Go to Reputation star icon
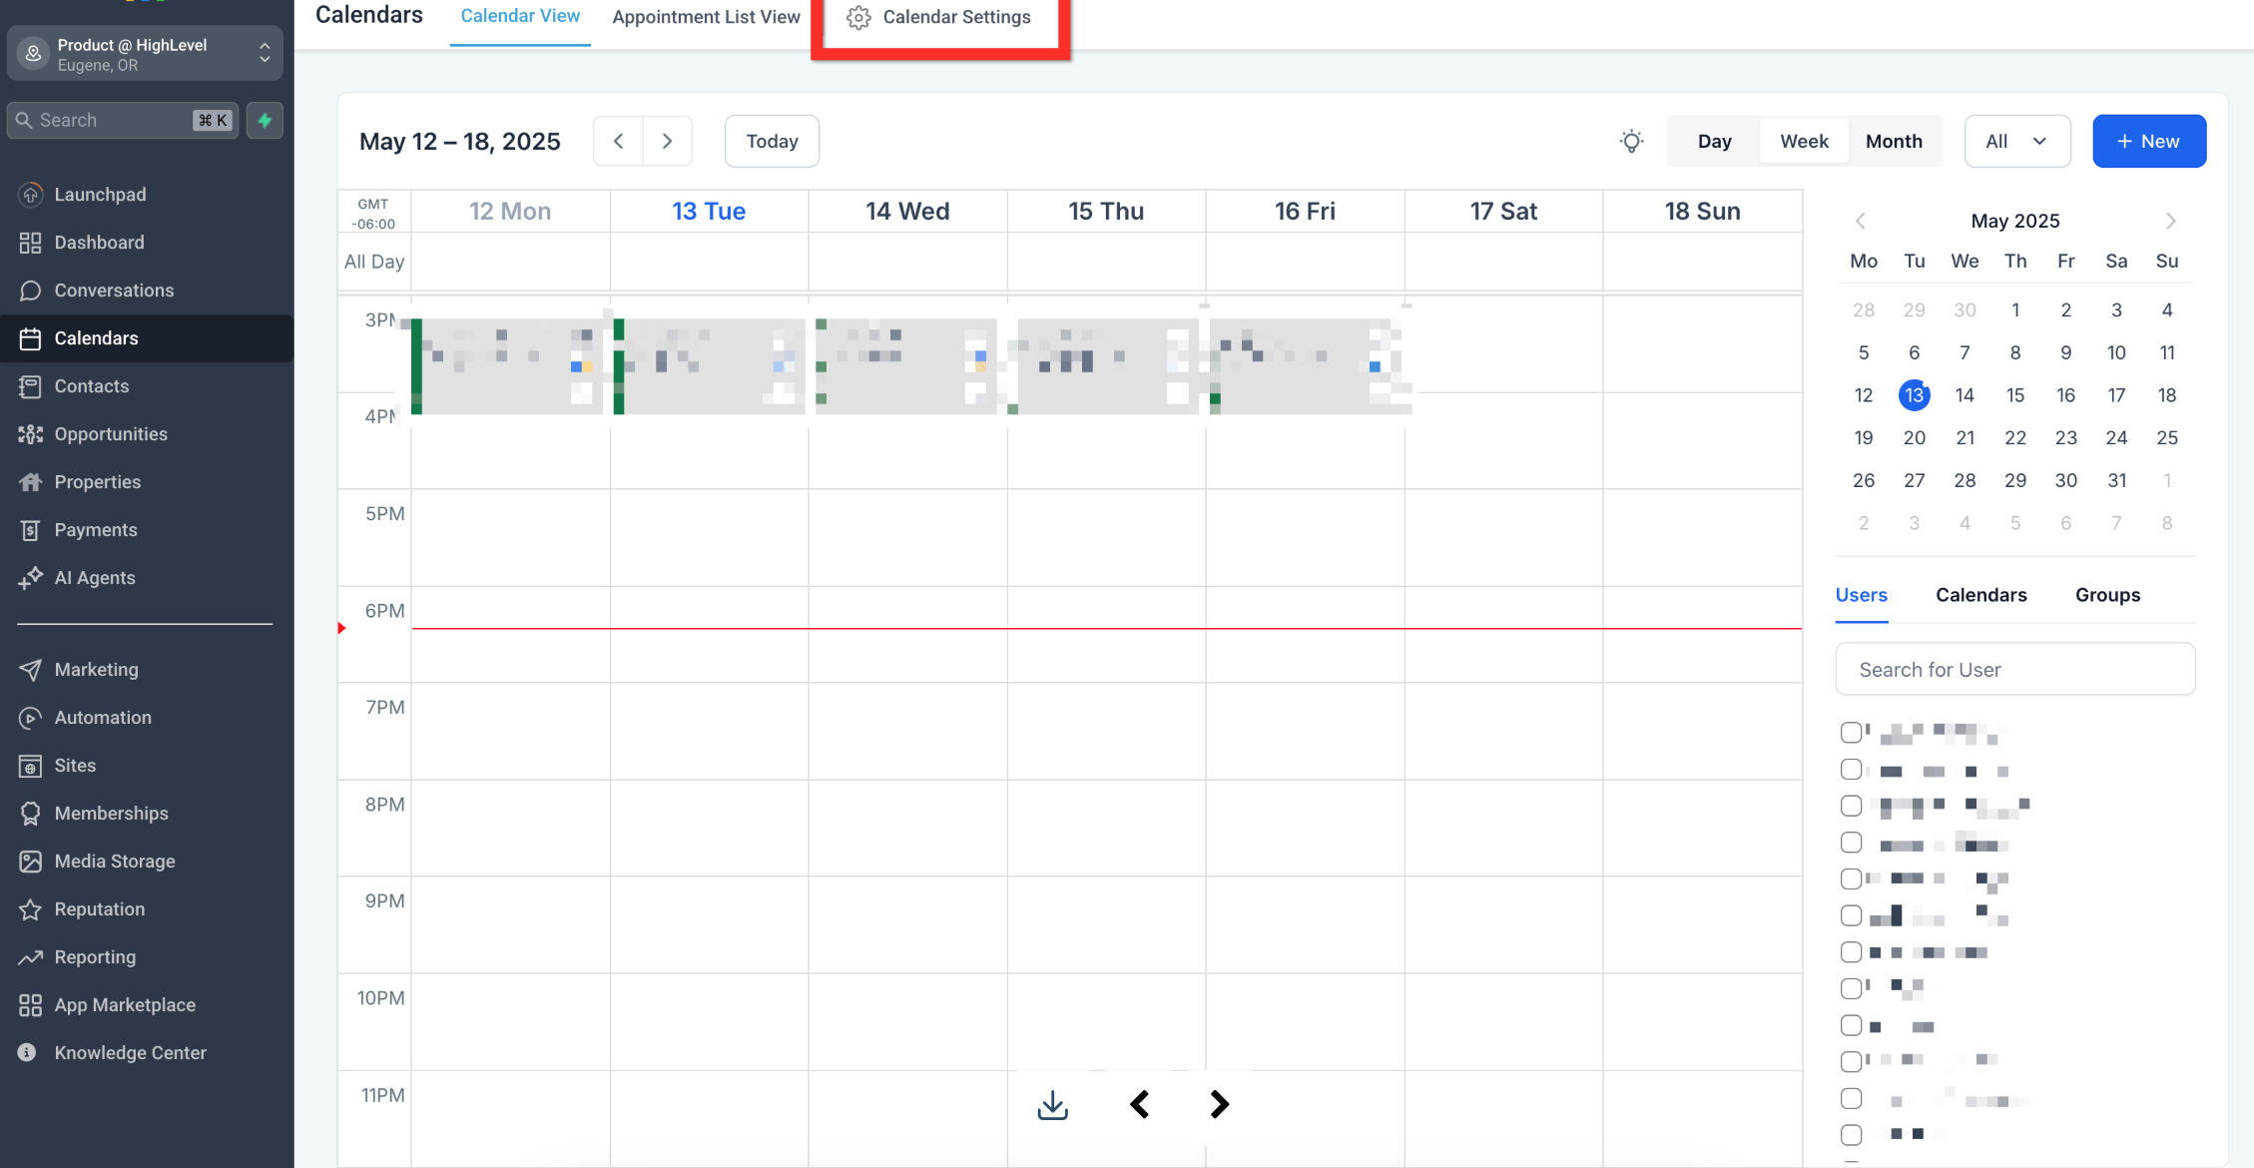 click(x=30, y=909)
